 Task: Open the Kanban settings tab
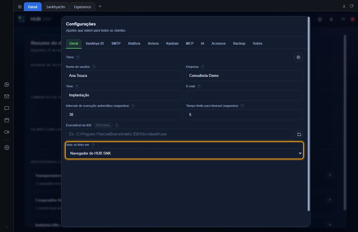pos(172,44)
